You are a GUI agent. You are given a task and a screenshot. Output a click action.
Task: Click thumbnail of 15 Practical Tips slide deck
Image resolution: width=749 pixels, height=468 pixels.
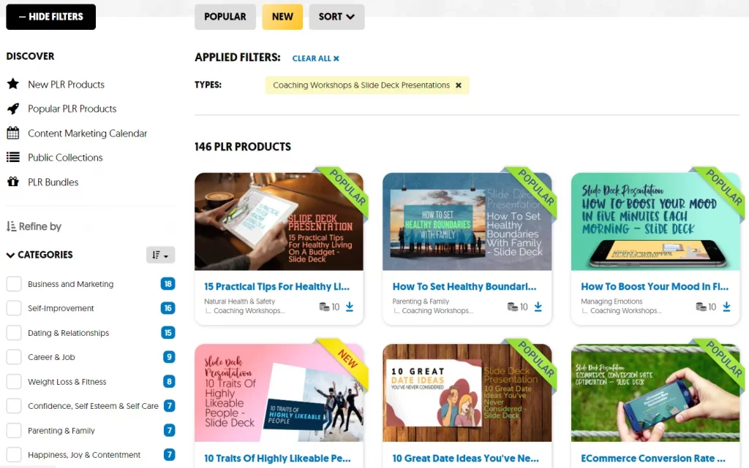tap(279, 222)
